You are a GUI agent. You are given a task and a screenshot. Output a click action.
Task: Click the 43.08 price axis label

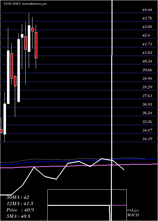tap(147, 27)
